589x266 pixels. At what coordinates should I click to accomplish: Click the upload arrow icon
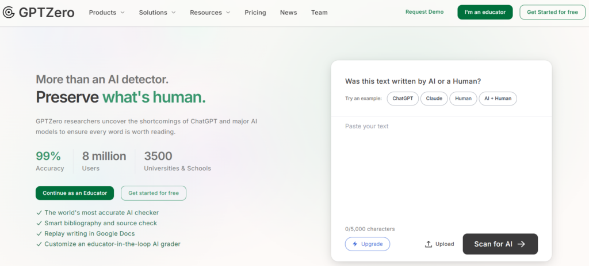(428, 244)
